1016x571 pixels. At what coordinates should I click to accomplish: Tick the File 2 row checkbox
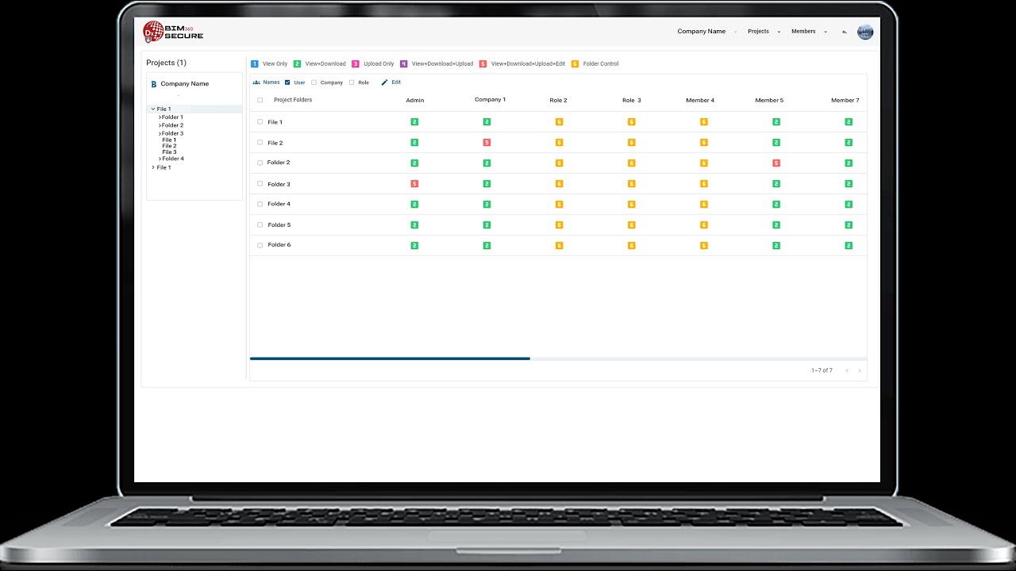click(260, 143)
